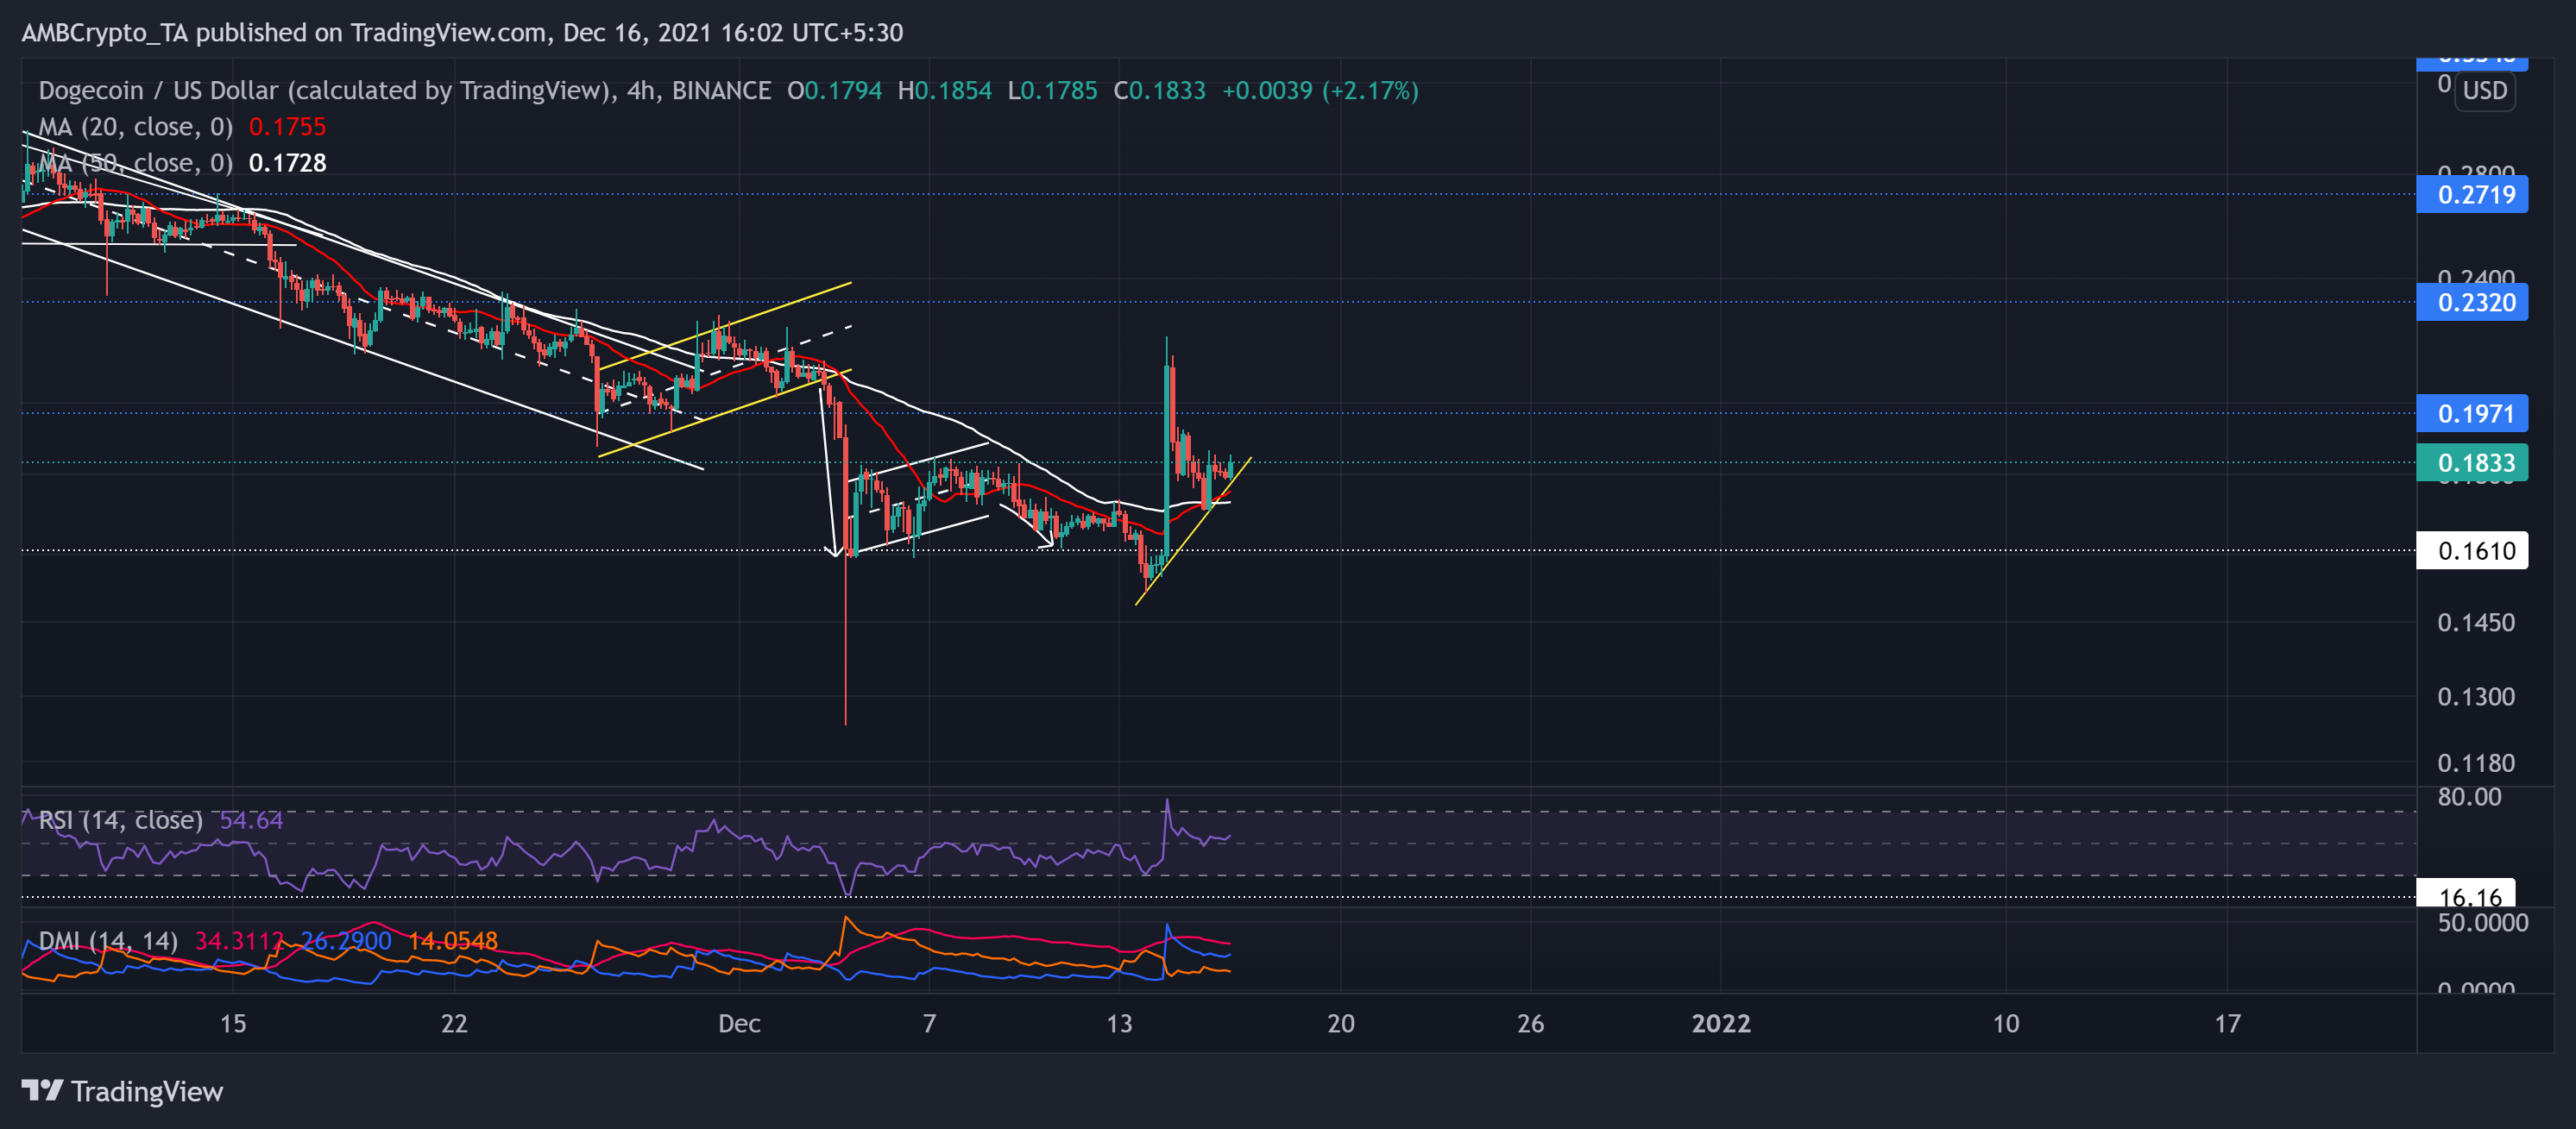Select the 0.2719 price level label

[x=2472, y=195]
